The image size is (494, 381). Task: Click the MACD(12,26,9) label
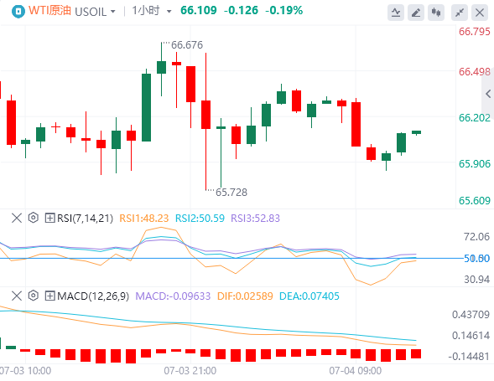[x=93, y=296]
